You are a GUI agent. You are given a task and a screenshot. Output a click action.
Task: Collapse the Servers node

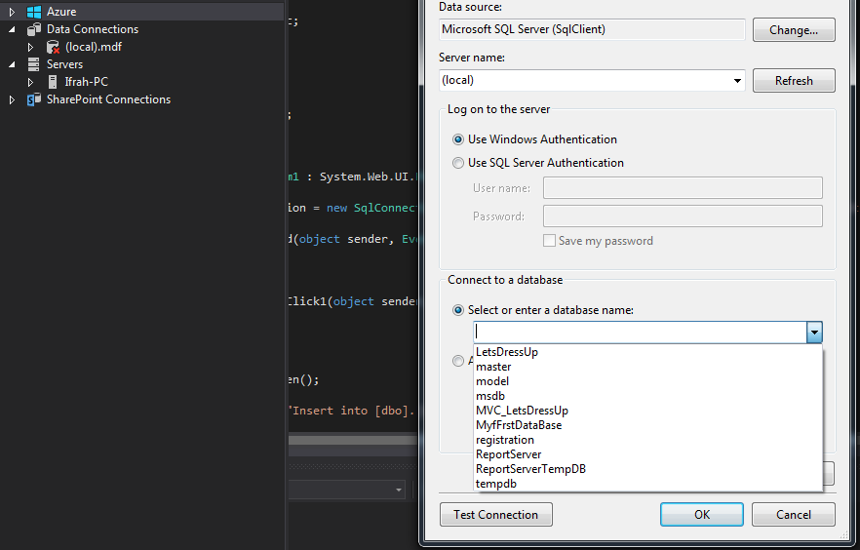[12, 64]
